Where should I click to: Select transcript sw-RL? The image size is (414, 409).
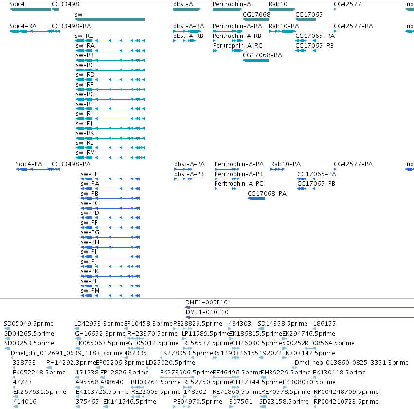110,148
